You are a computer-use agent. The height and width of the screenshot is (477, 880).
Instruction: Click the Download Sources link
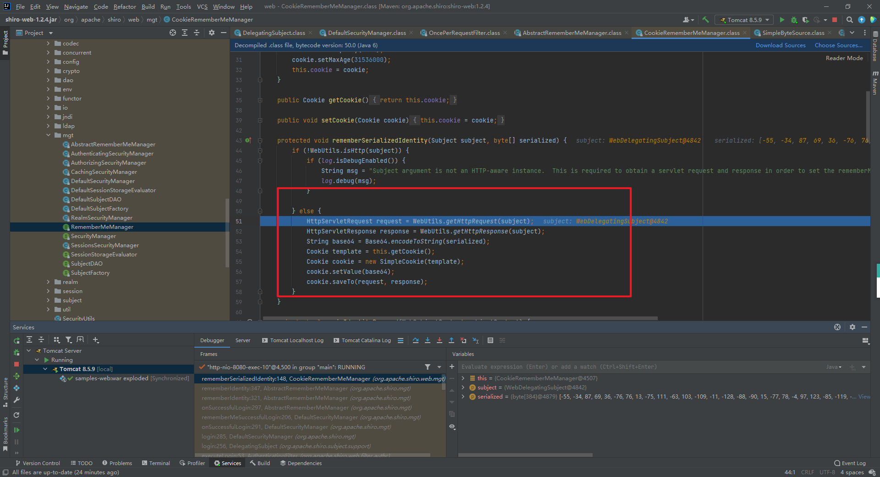tap(781, 45)
